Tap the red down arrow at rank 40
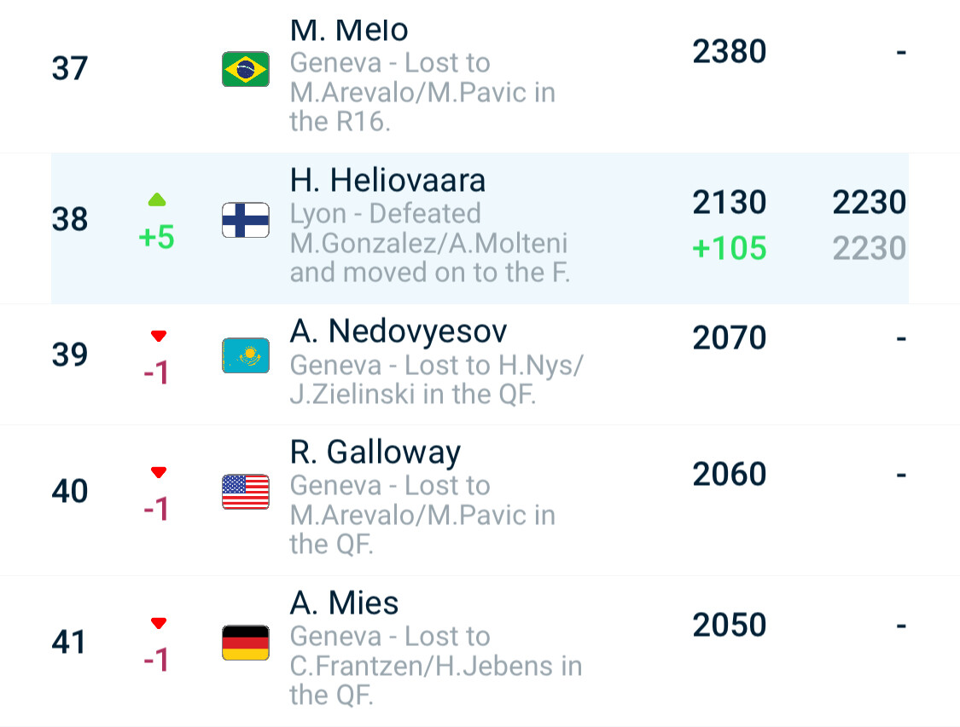 pos(159,472)
